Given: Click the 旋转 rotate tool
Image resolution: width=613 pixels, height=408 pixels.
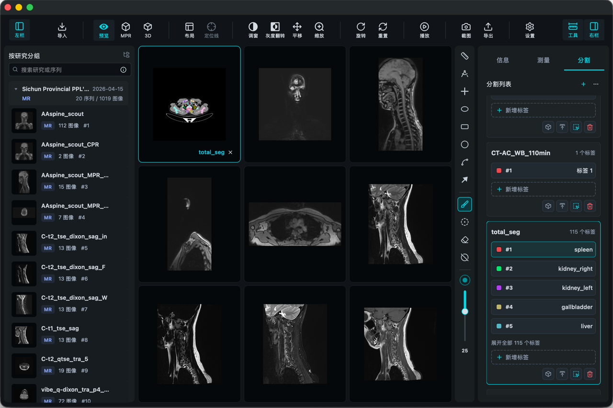Looking at the screenshot, I should tap(361, 30).
